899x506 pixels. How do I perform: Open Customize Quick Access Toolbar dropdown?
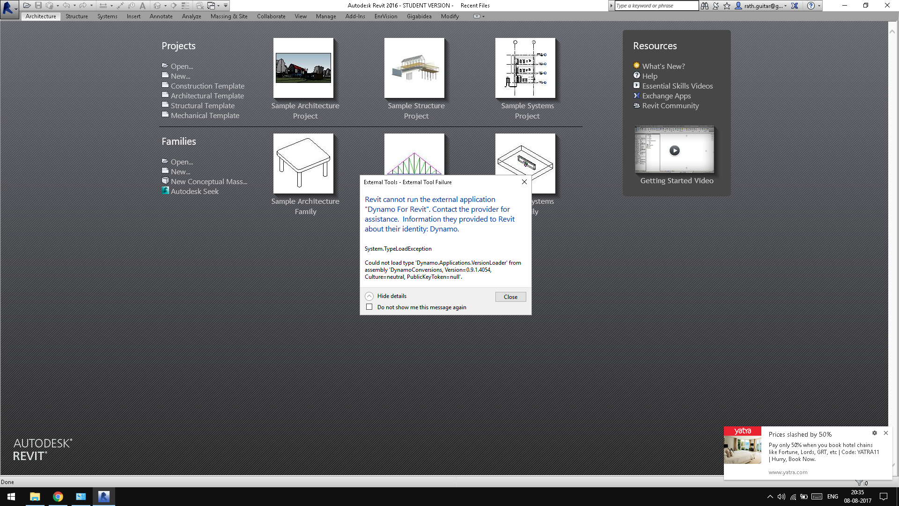pyautogui.click(x=226, y=6)
